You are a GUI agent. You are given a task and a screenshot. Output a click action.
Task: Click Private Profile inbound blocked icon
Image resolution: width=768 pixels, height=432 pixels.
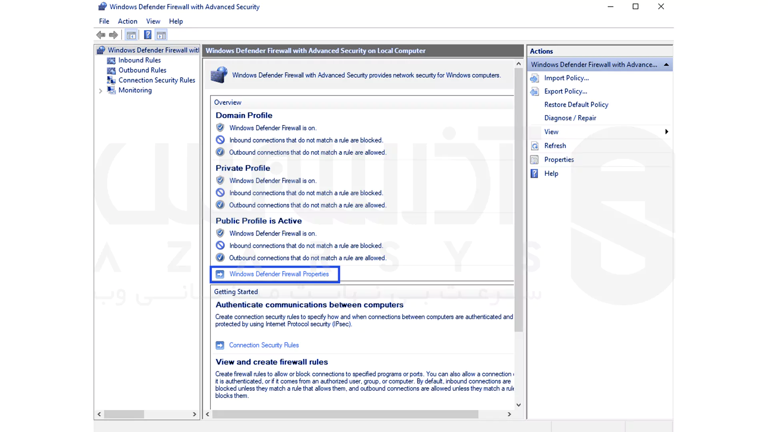click(220, 193)
